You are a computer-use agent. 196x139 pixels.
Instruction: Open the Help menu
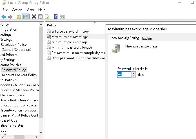[x=42, y=10]
